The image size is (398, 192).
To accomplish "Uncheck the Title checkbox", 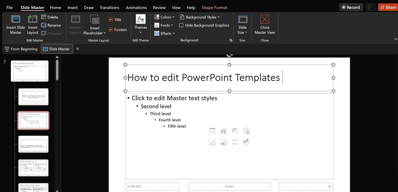I will (111, 20).
